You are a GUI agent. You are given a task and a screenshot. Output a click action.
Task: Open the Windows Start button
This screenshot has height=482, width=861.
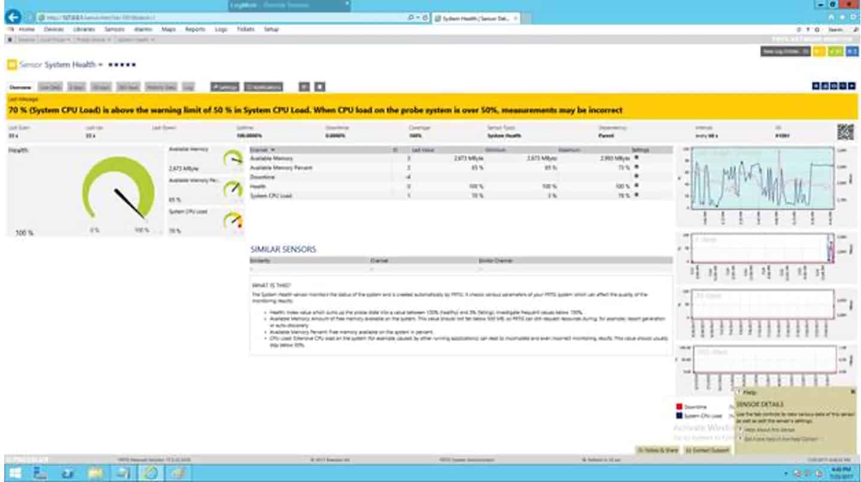click(14, 473)
